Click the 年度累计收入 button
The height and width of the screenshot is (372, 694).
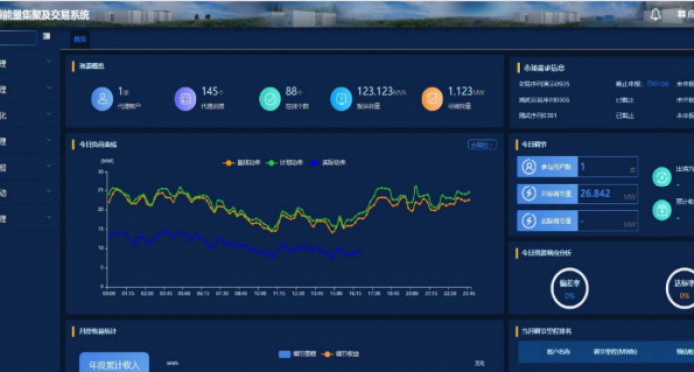pyautogui.click(x=114, y=364)
